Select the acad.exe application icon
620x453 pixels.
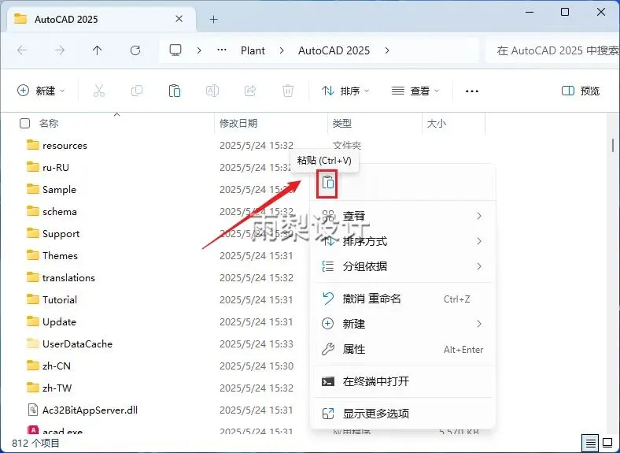pos(33,430)
